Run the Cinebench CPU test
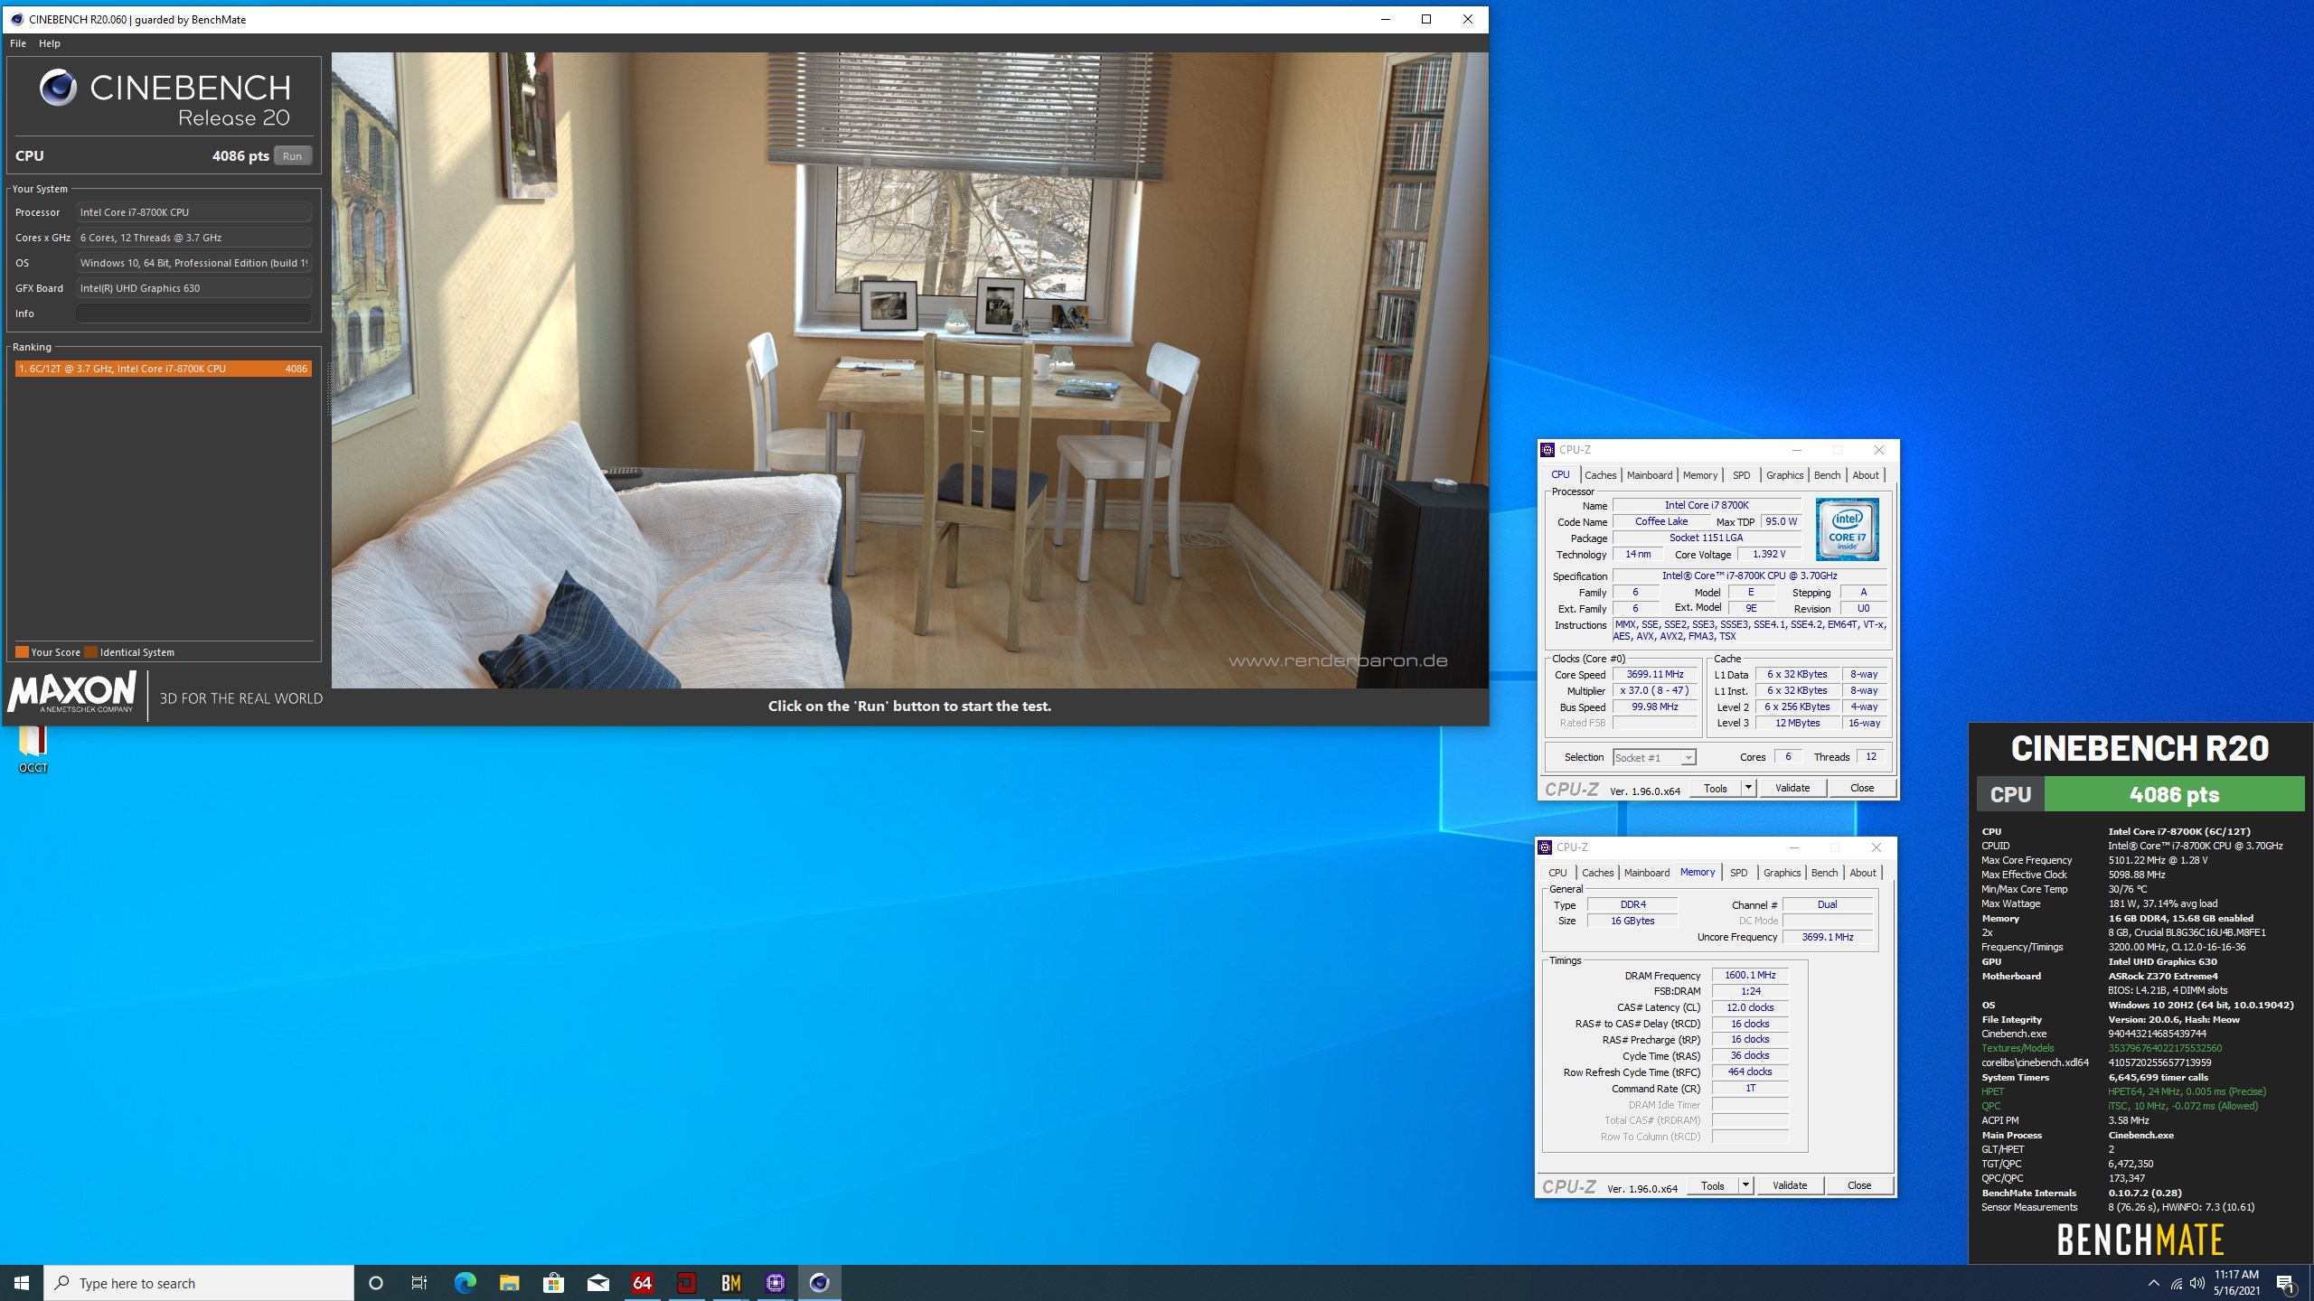 point(292,155)
